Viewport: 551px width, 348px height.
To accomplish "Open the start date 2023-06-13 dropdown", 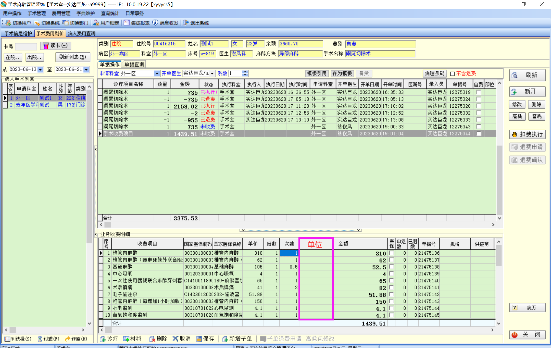I will [41, 69].
